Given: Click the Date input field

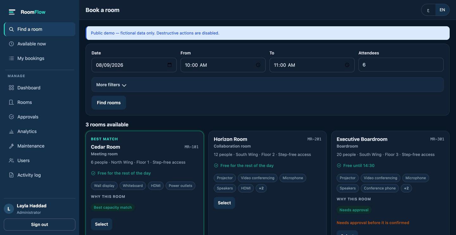Looking at the screenshot, I should (x=134, y=65).
